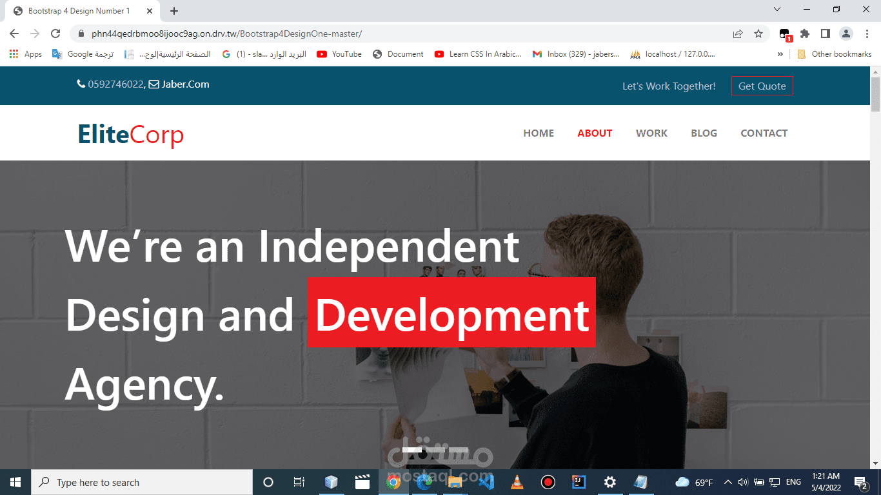The height and width of the screenshot is (495, 881).
Task: Open VLC media player from the taskbar
Action: point(517,482)
